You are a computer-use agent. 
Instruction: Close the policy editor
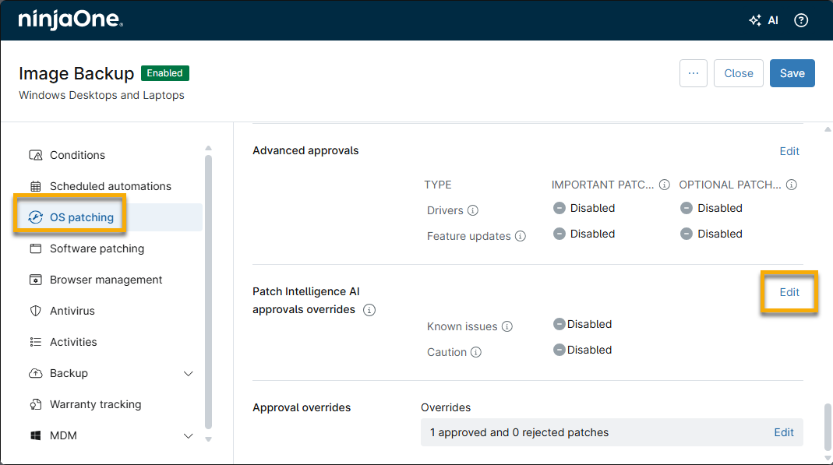click(739, 73)
